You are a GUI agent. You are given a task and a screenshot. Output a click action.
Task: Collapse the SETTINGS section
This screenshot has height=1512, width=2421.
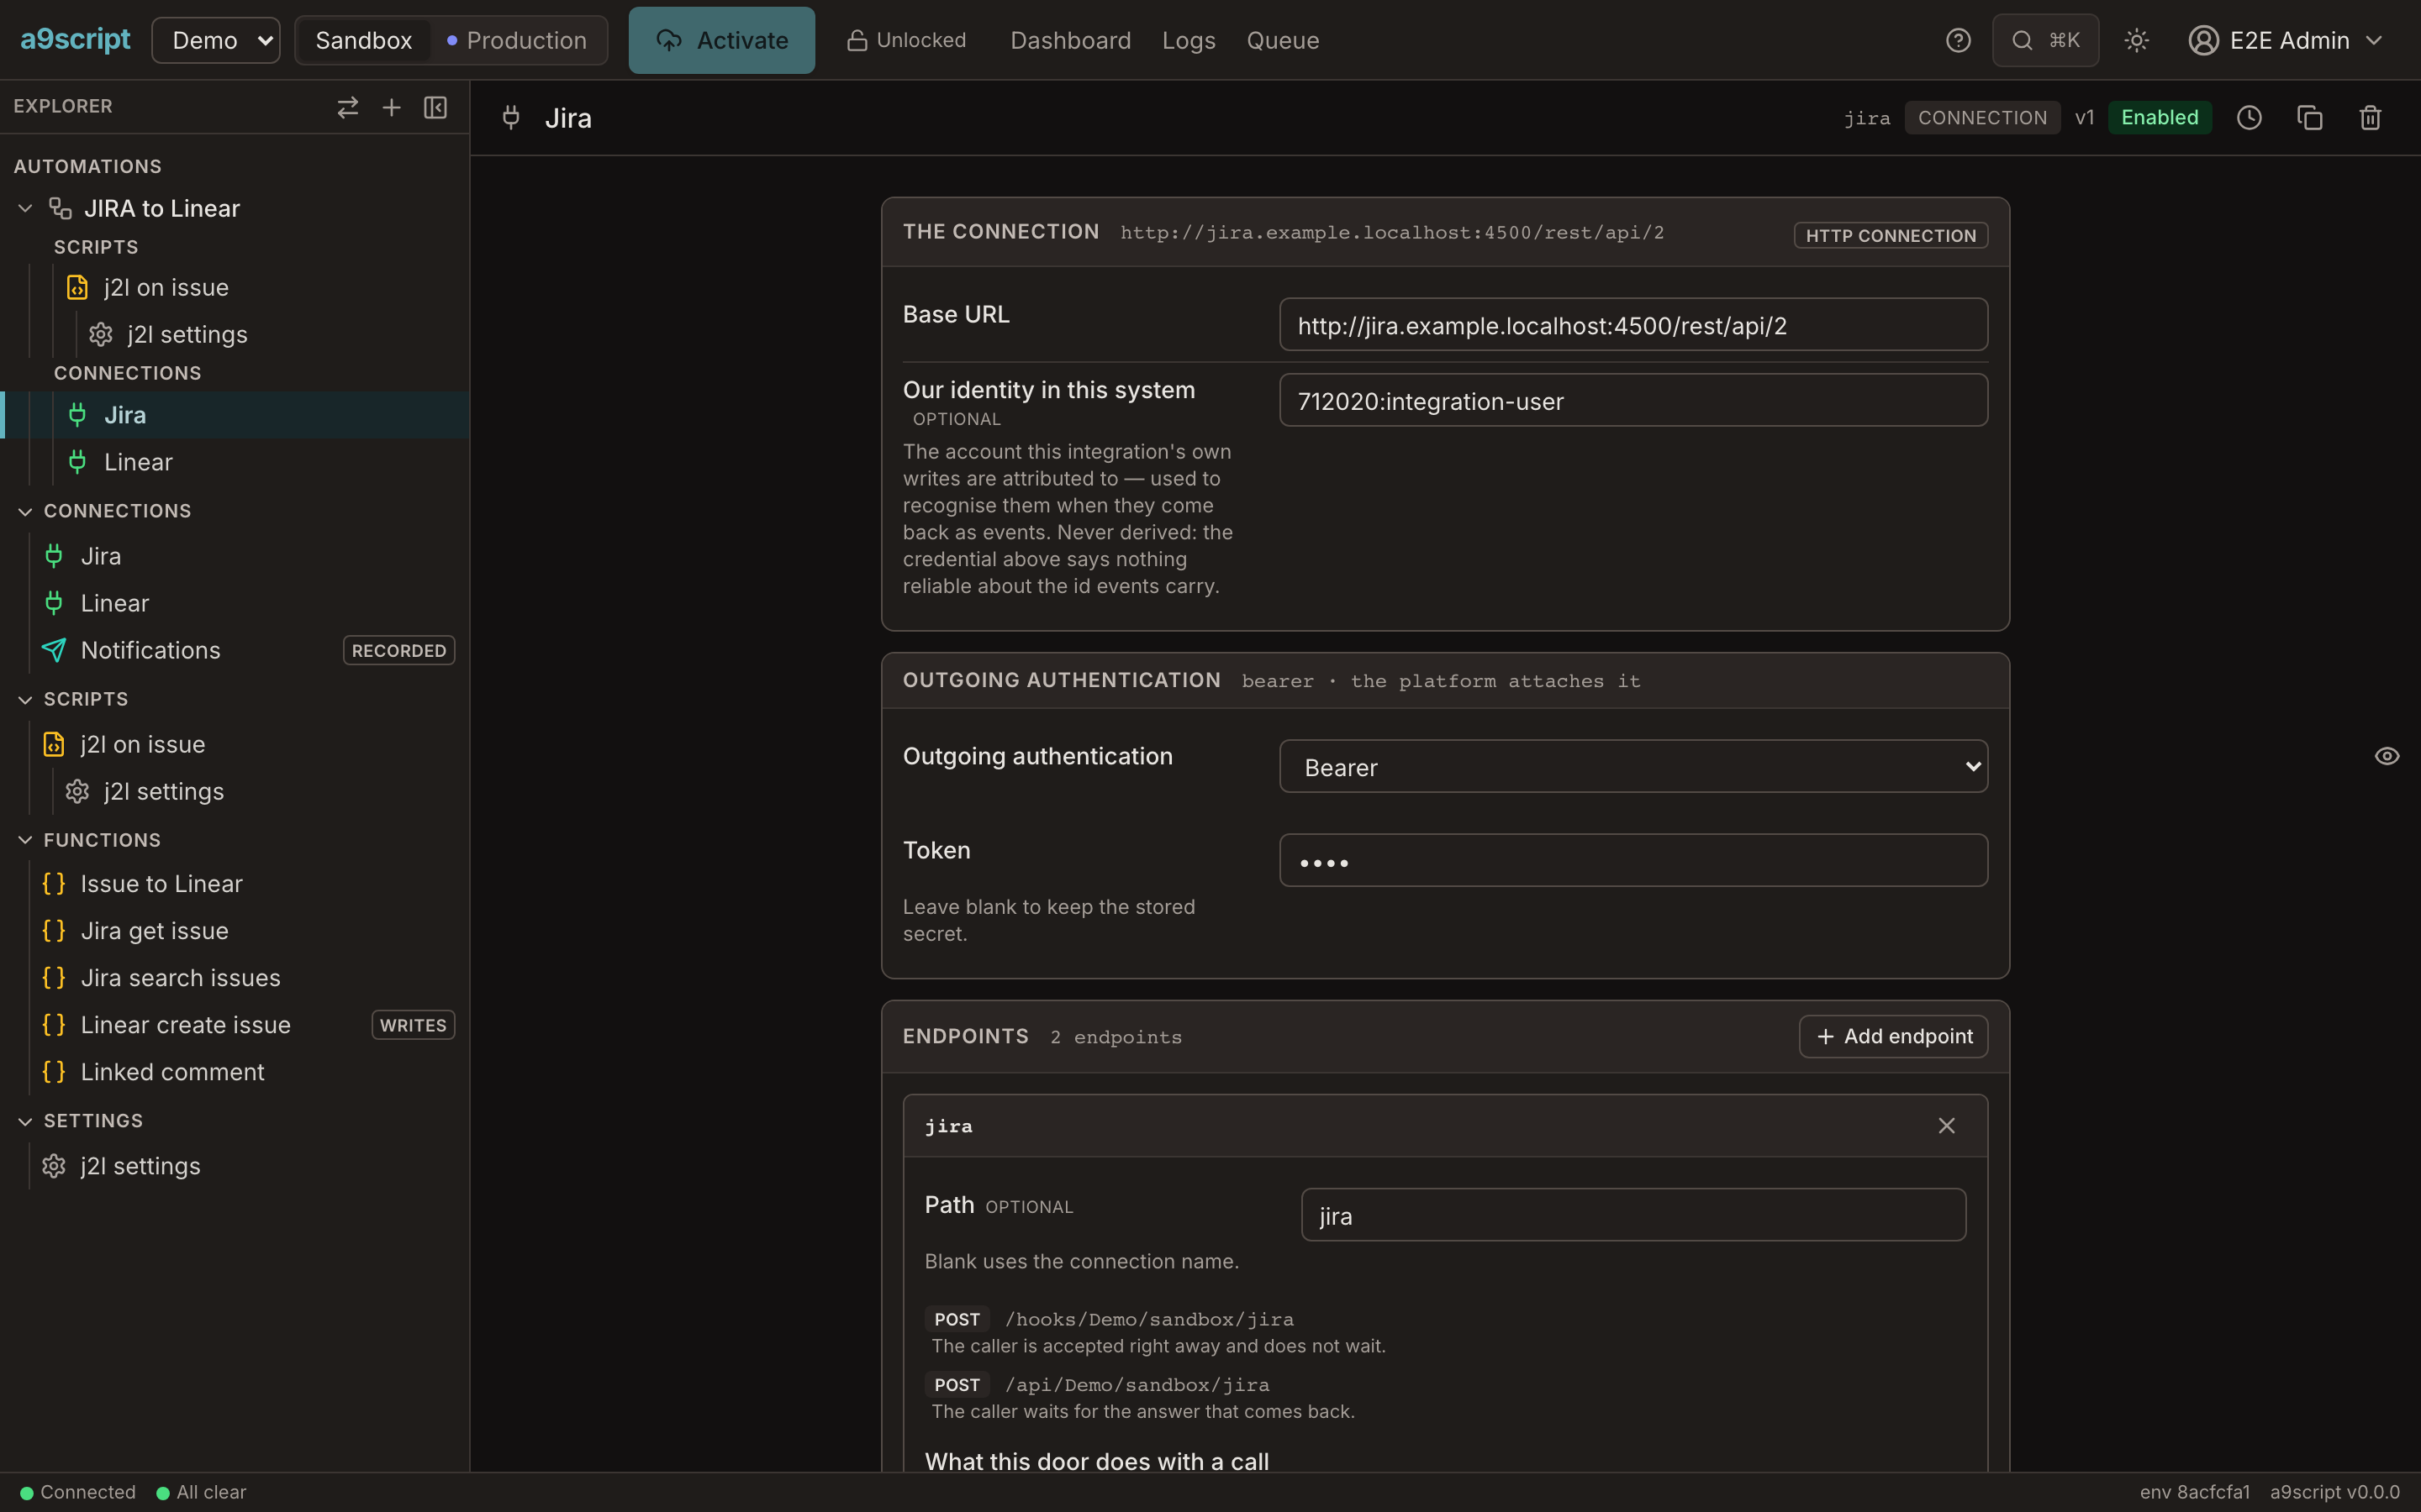point(26,1121)
